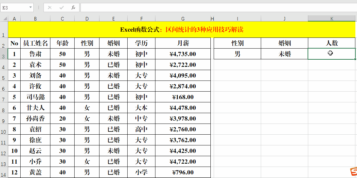357x178 pixels.
Task: Click the '婚姻' header in column J
Action: coord(285,43)
